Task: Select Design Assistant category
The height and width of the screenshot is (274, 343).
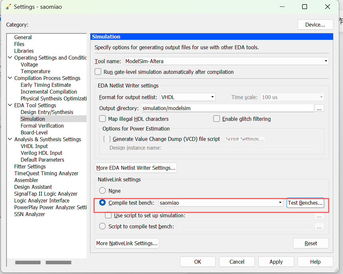Action: point(33,187)
